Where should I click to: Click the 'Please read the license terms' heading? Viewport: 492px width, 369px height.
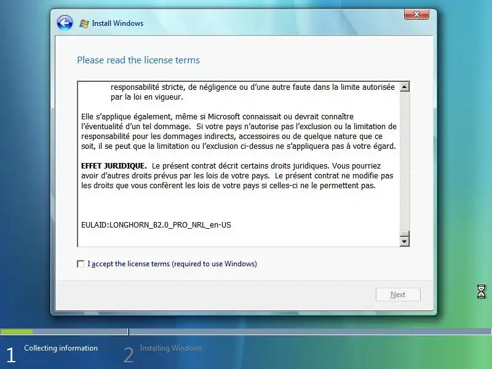pos(138,60)
